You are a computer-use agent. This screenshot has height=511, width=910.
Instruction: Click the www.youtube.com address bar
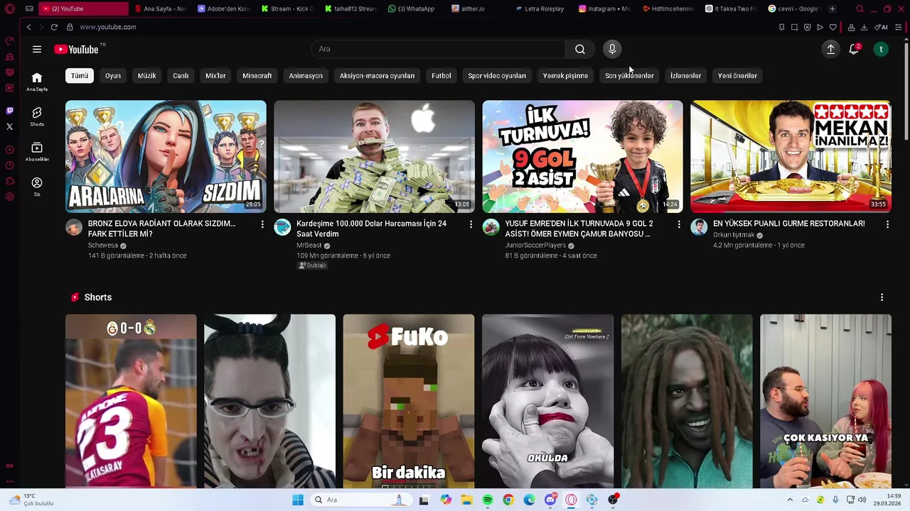click(x=108, y=27)
